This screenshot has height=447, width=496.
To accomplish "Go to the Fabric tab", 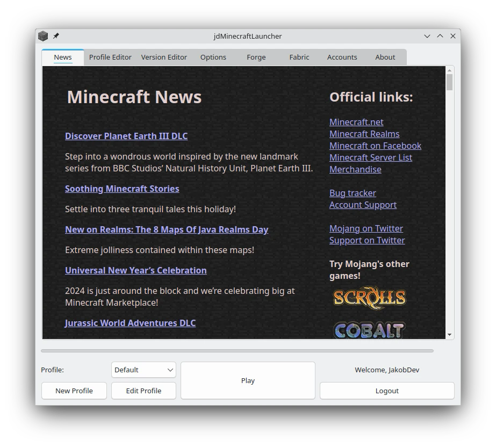I will (x=299, y=57).
